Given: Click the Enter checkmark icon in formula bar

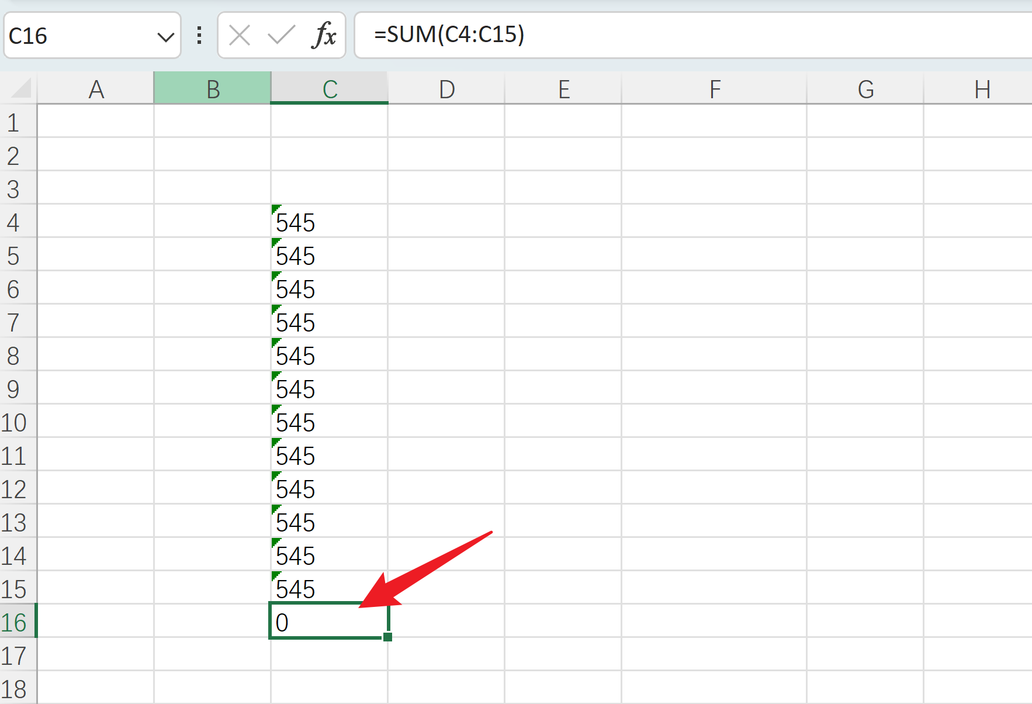Looking at the screenshot, I should click(x=281, y=35).
